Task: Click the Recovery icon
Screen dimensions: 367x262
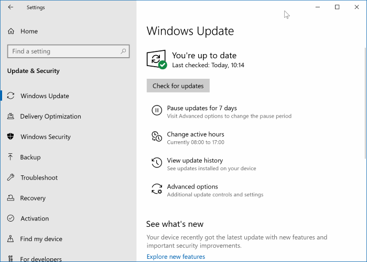Action: tap(10, 198)
